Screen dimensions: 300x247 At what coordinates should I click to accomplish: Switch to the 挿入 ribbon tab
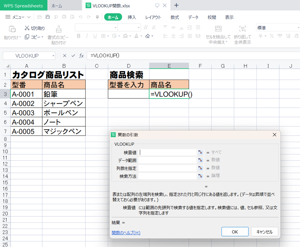(132, 17)
